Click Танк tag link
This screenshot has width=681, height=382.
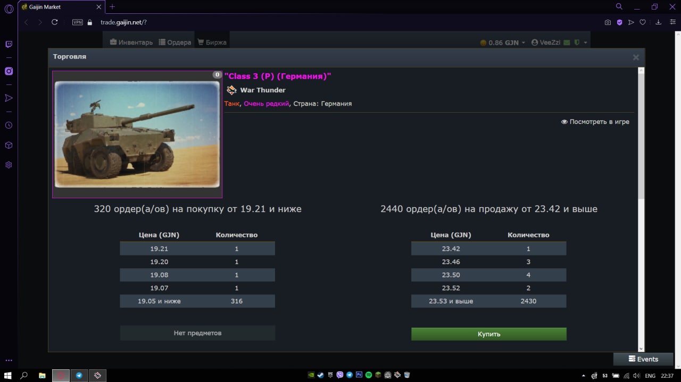[x=232, y=104]
